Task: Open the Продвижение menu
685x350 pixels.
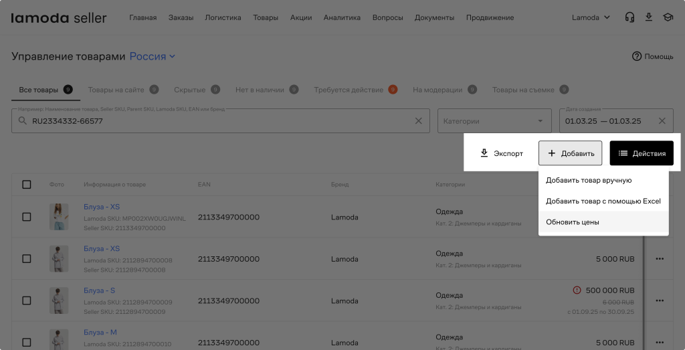Action: (490, 17)
